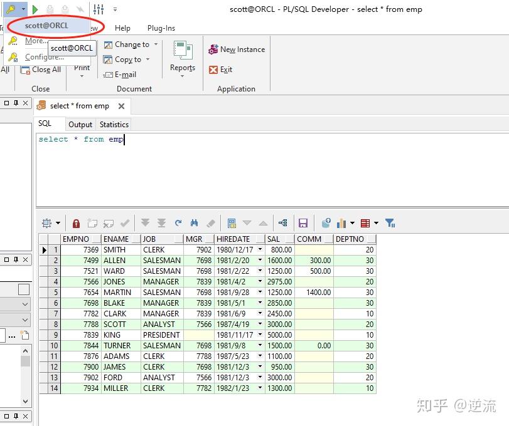Choose More... from logon menu
The image size is (509, 426).
pos(36,41)
